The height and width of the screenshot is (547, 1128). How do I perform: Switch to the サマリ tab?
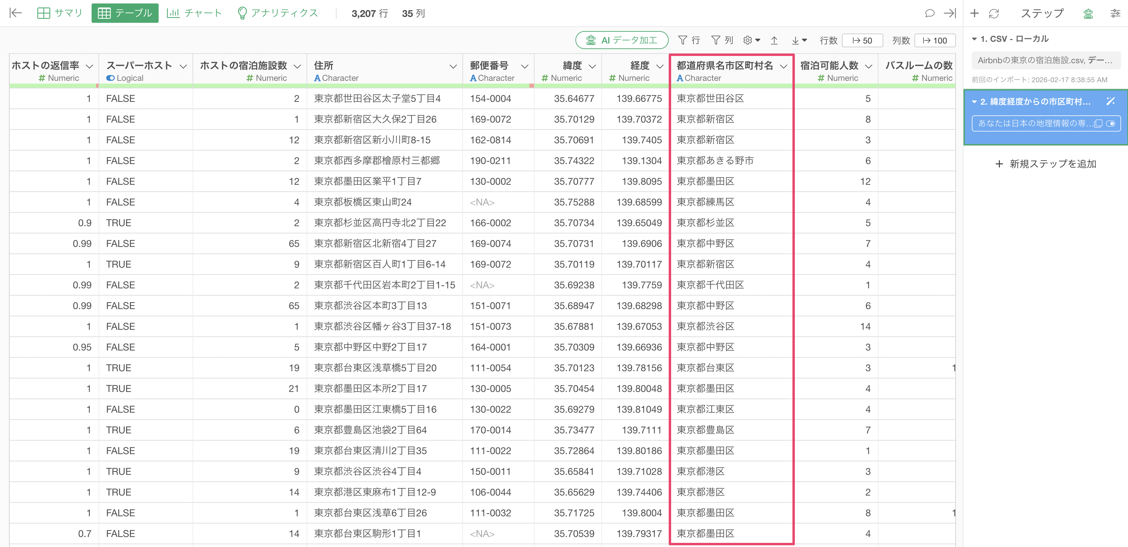click(60, 13)
